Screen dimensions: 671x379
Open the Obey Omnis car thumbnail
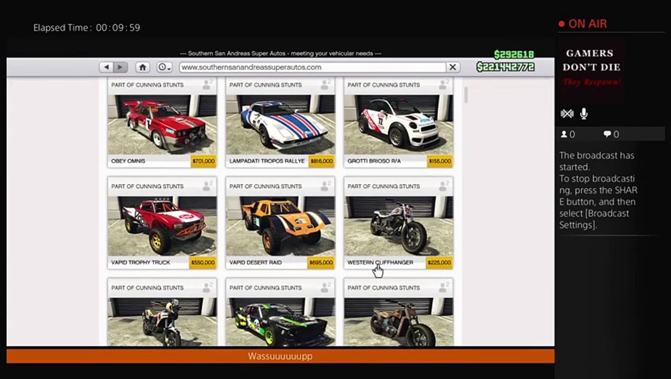(162, 125)
